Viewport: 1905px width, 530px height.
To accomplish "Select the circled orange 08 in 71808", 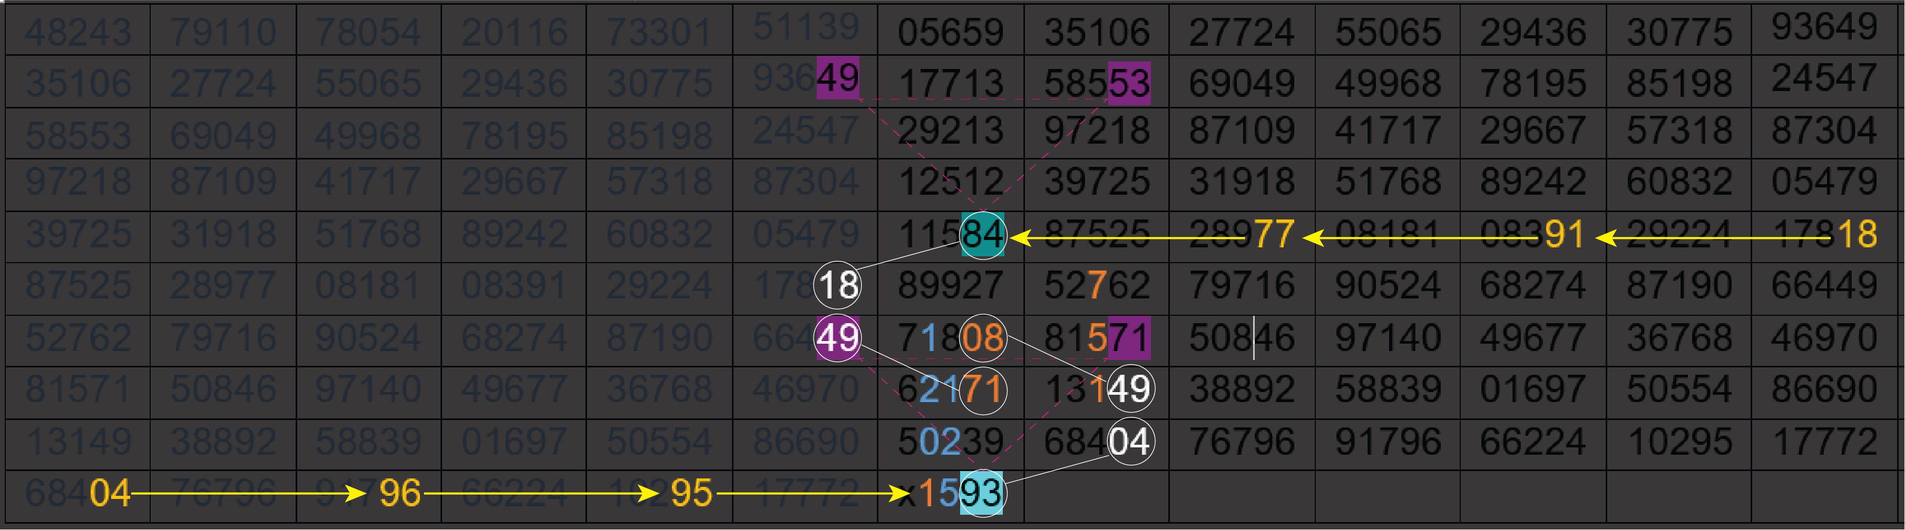I will [x=982, y=337].
